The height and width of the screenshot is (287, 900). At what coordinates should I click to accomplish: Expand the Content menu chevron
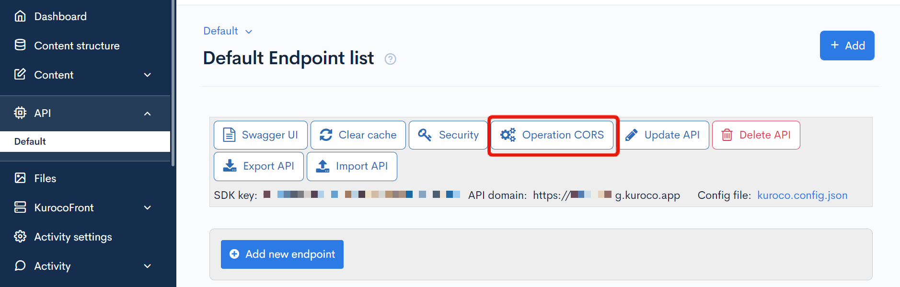coord(148,75)
